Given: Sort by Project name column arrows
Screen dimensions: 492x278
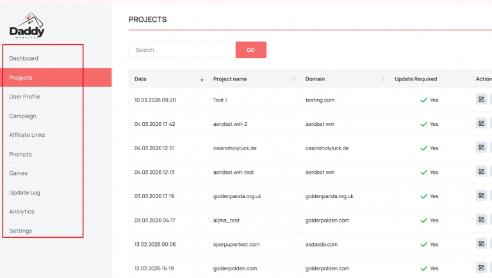Looking at the screenshot, I should click(x=294, y=79).
